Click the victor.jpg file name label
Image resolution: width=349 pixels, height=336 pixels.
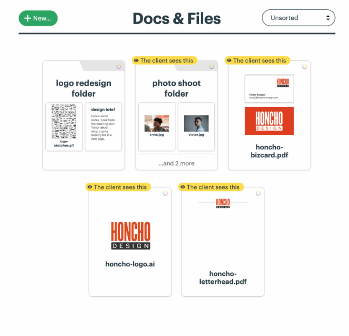[x=196, y=135]
